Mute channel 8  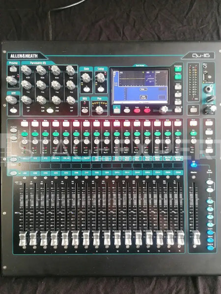96,124
